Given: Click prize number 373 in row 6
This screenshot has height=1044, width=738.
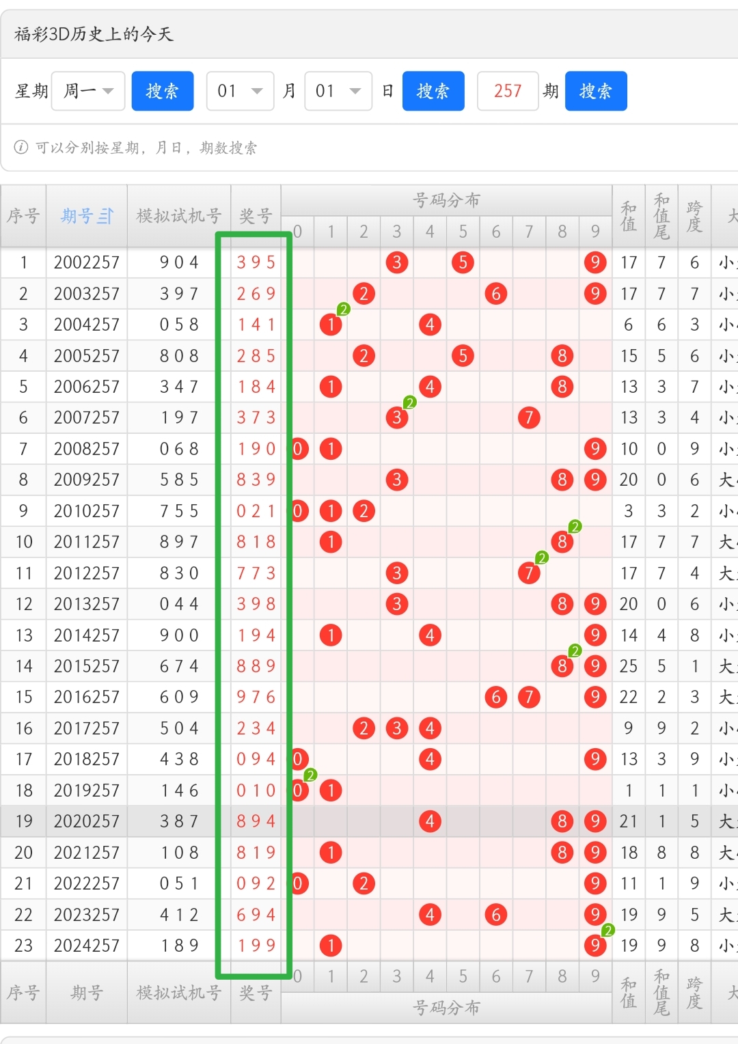Looking at the screenshot, I should pyautogui.click(x=256, y=417).
